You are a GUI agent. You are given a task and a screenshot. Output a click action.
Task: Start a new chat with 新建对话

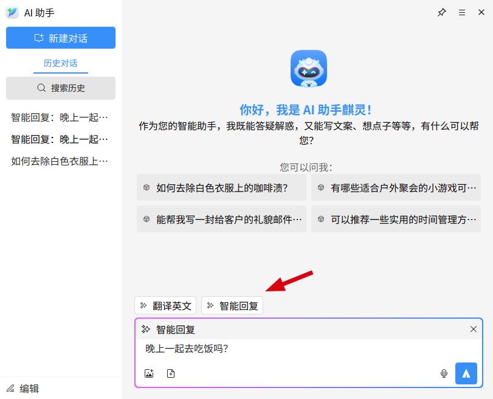click(x=61, y=38)
